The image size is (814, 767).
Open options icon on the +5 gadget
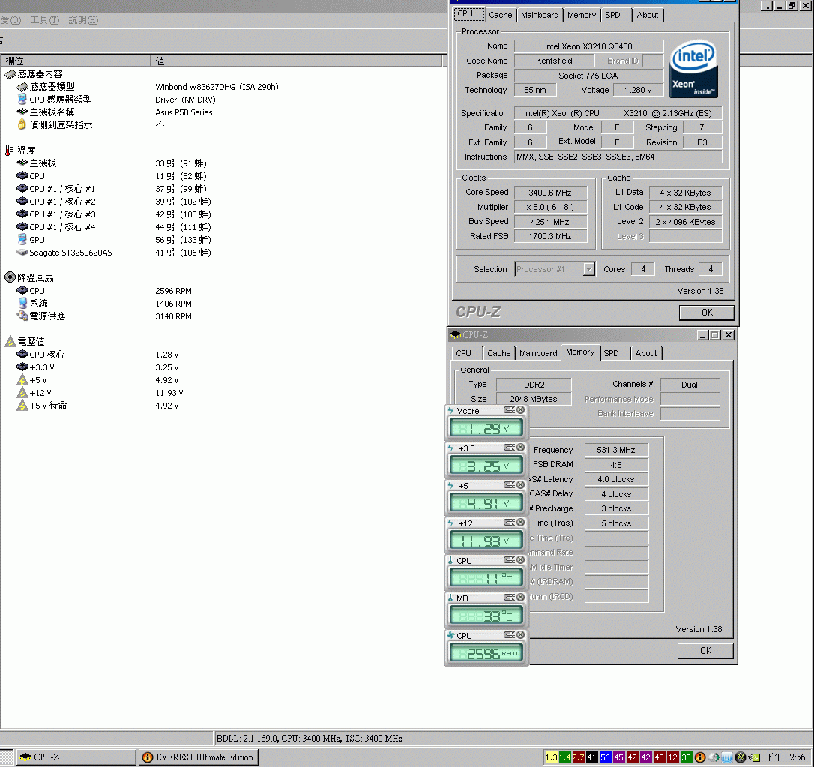[x=509, y=485]
